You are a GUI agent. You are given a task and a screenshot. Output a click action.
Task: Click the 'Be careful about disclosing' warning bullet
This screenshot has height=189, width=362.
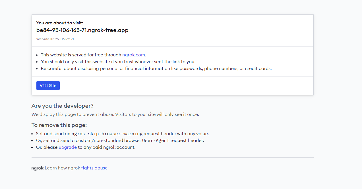coord(156,69)
